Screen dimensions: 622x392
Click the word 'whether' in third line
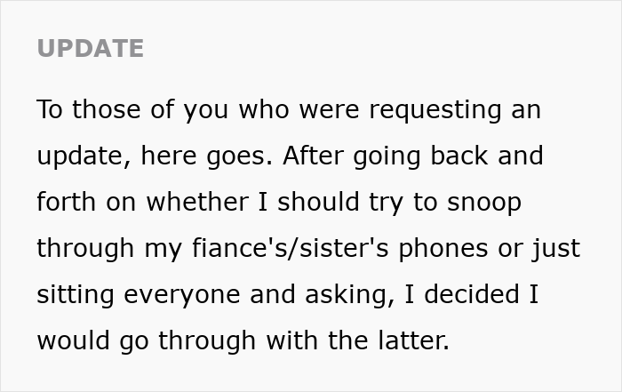pos(197,201)
